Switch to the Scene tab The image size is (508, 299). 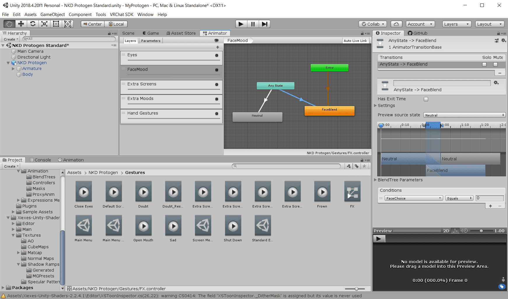pyautogui.click(x=128, y=33)
